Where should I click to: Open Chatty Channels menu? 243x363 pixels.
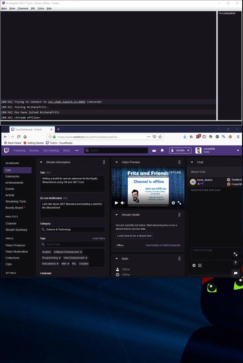click(23, 9)
